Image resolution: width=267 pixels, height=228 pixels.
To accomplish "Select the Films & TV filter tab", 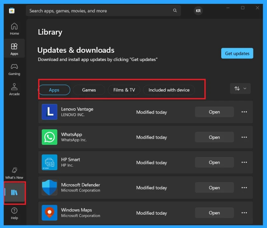I will [x=124, y=90].
